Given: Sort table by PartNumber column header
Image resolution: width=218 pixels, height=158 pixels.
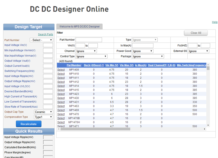Looking at the screenshot, I should (74, 65).
